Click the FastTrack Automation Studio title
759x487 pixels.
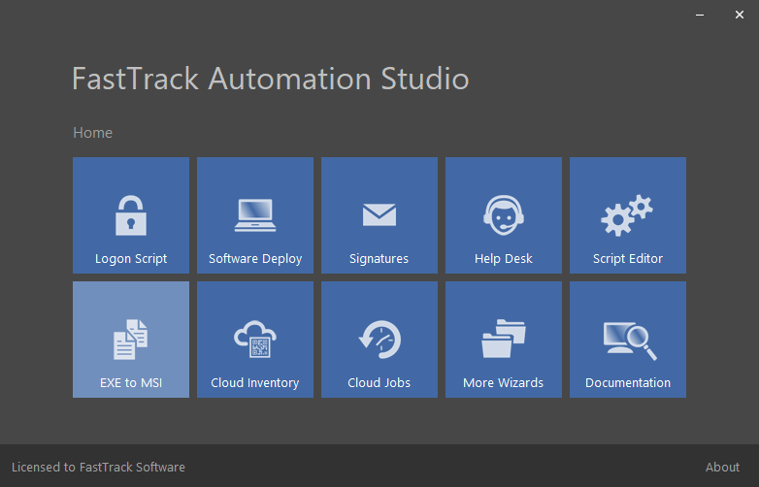tap(271, 79)
